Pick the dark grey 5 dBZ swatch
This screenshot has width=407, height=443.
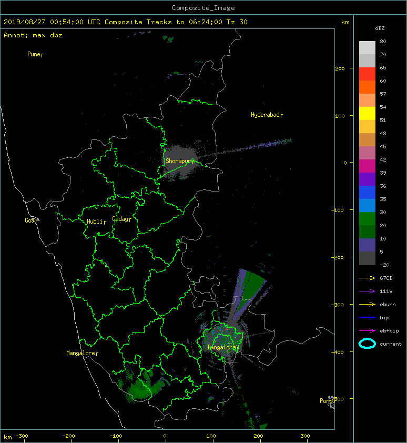click(x=367, y=258)
